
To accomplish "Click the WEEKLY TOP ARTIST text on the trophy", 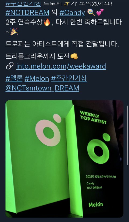I will pyautogui.click(x=93, y=117).
